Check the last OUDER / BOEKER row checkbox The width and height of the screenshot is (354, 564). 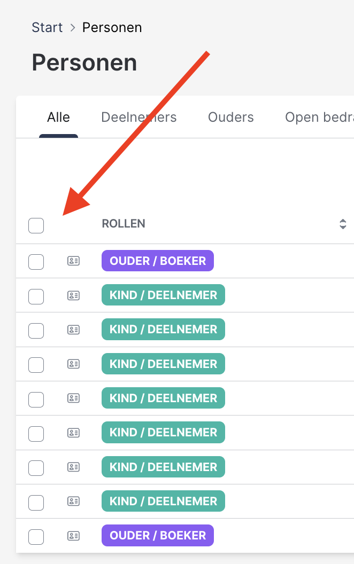(36, 536)
